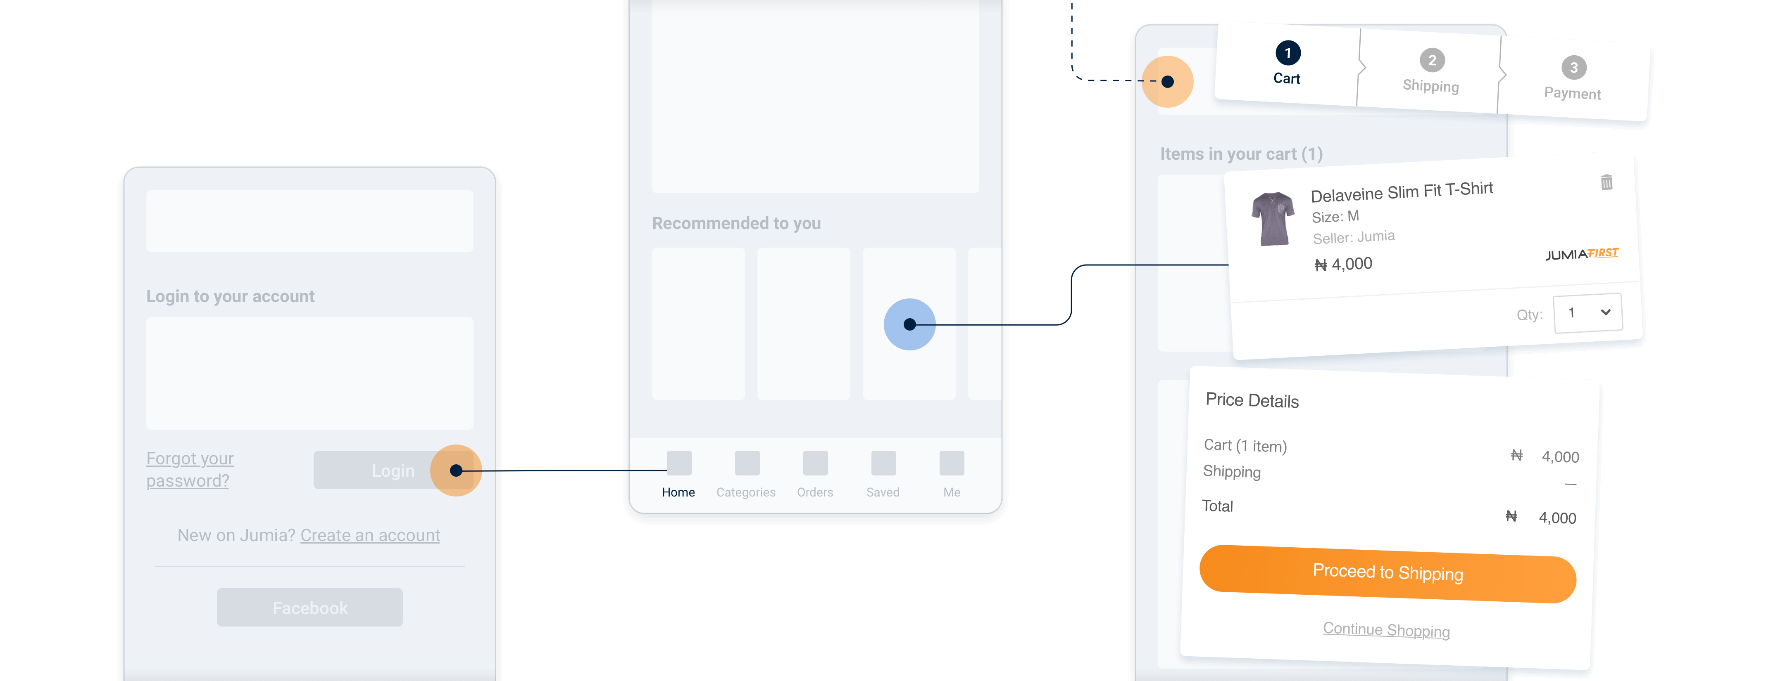Viewport: 1785px width, 681px height.
Task: Click the Home navigation icon
Action: [678, 463]
